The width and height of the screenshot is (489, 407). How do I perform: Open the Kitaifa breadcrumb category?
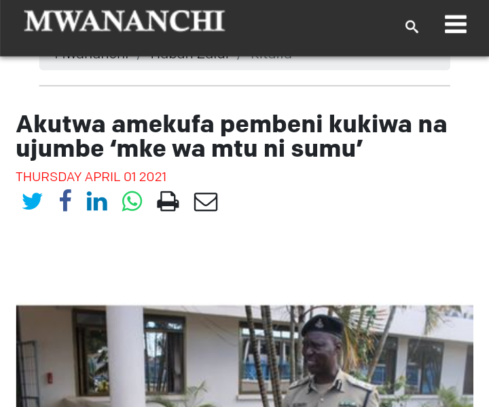tap(271, 58)
